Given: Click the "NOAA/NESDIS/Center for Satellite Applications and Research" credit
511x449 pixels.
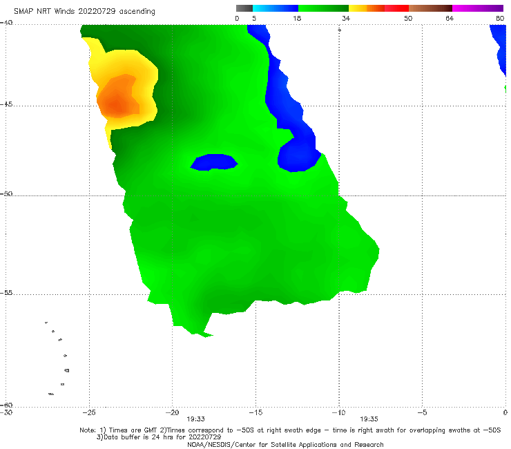Looking at the screenshot, I should point(285,444).
